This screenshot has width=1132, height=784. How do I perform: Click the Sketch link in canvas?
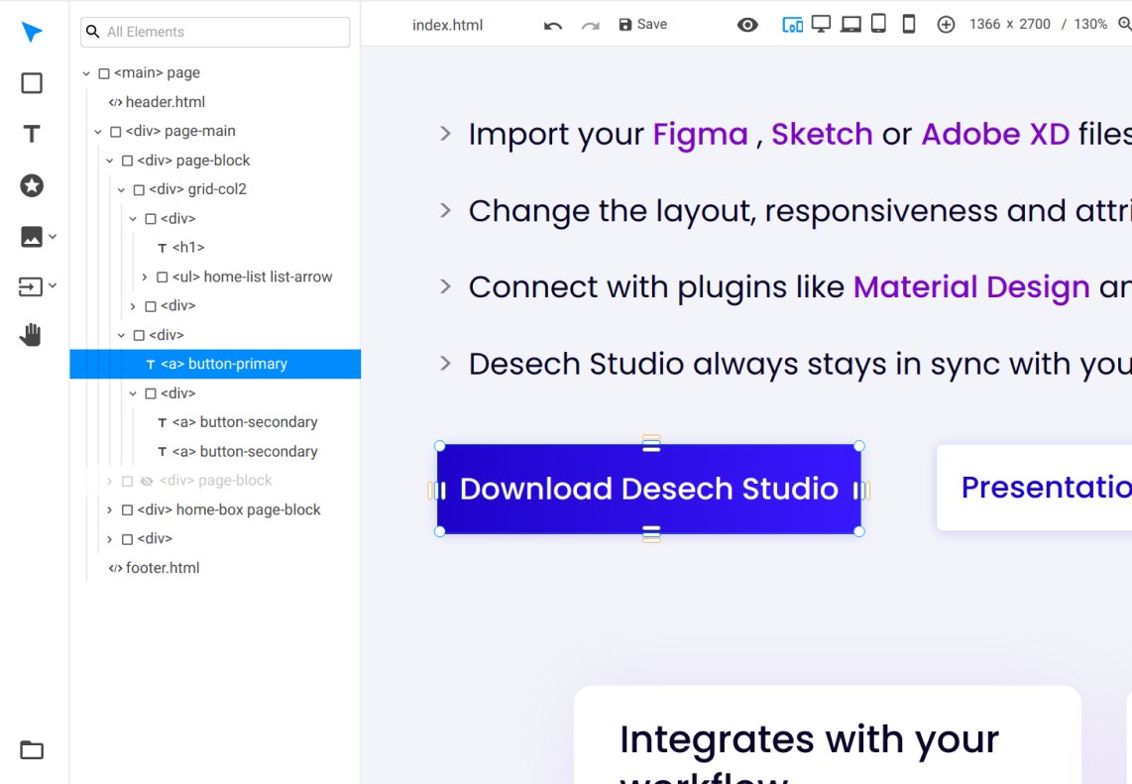click(x=822, y=134)
